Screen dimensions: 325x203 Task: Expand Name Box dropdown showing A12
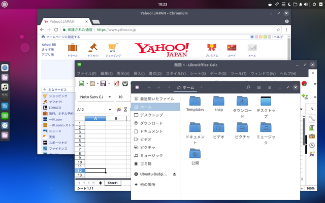[x=110, y=110]
